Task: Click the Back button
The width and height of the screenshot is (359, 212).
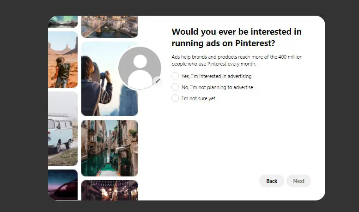Action: (272, 181)
